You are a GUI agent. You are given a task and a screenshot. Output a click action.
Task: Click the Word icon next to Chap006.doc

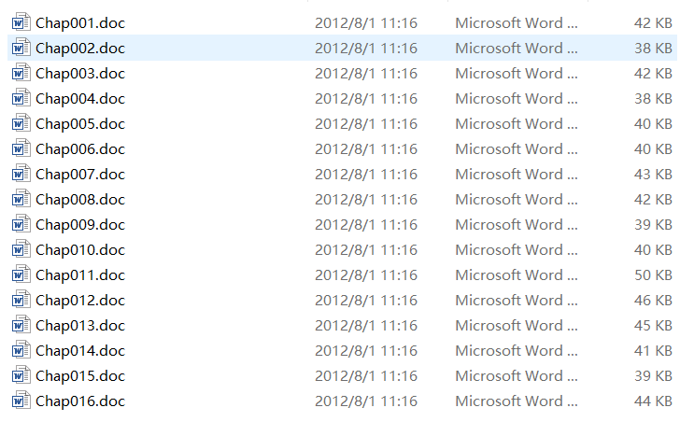tap(21, 148)
